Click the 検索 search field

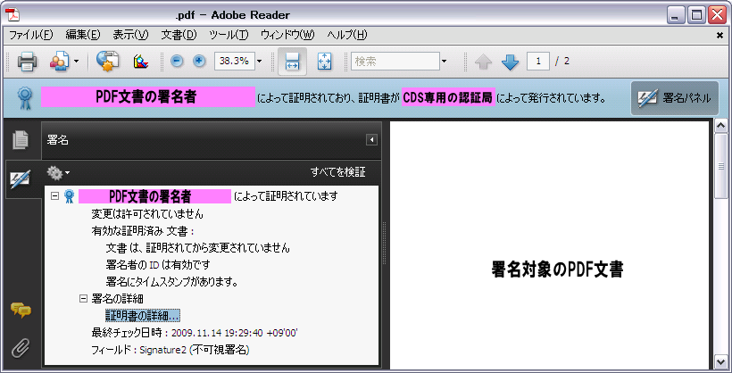click(x=395, y=62)
